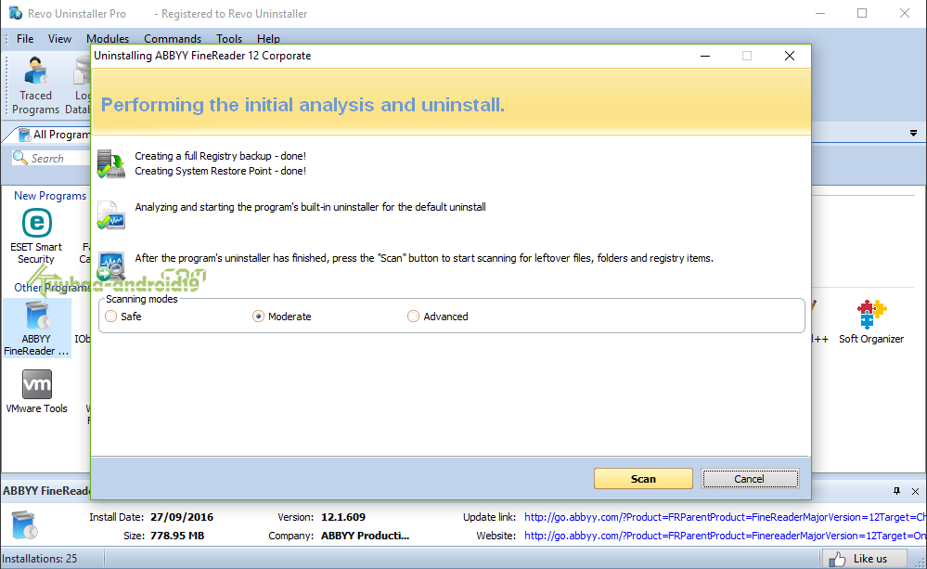Click leftover scan magnifier icon
Image resolution: width=927 pixels, height=569 pixels.
(x=111, y=265)
